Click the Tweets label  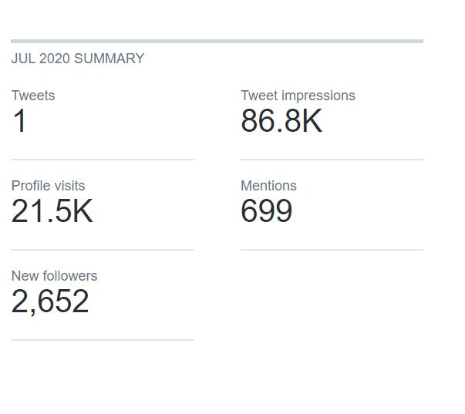tap(33, 96)
